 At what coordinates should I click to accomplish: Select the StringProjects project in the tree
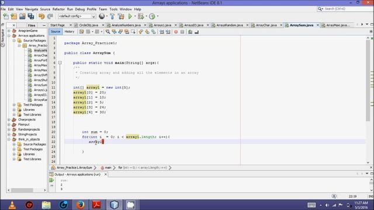[x=27, y=135]
